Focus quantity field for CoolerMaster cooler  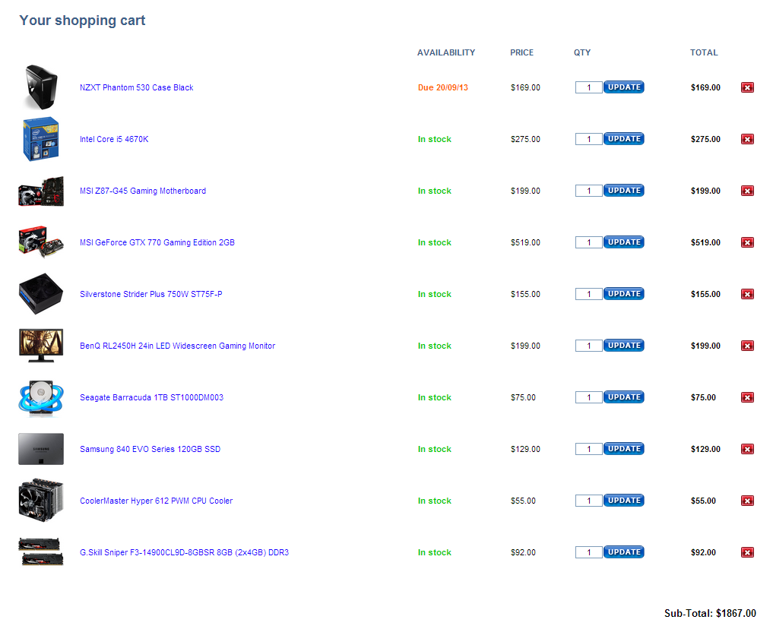[x=588, y=501]
